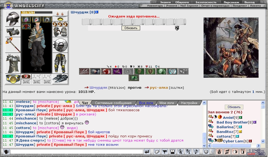Open the Все логи tab

tap(146, 103)
